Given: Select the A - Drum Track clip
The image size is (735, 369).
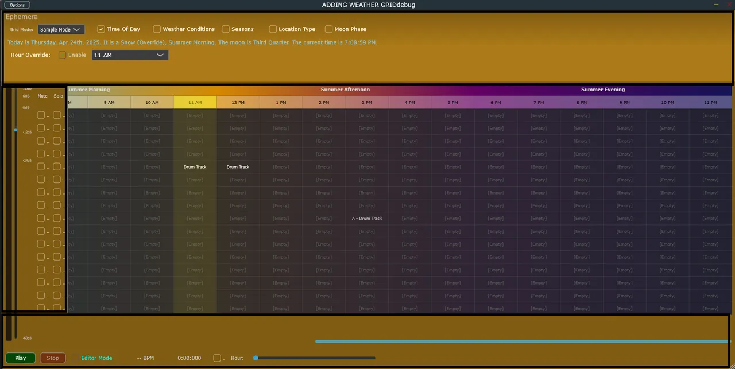Looking at the screenshot, I should coord(367,219).
